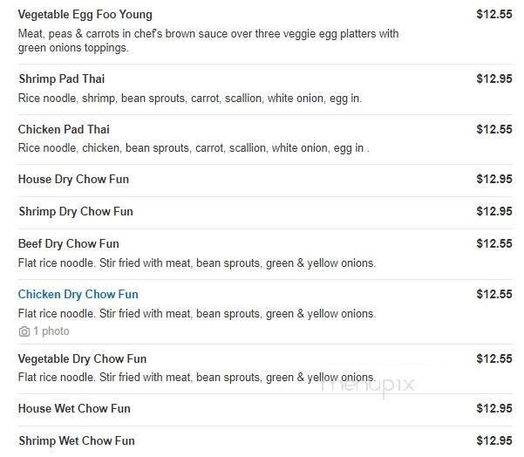Viewport: 524px width, 457px height.
Task: Click the Shrimp Pad Thai ingredients description
Action: click(x=189, y=98)
